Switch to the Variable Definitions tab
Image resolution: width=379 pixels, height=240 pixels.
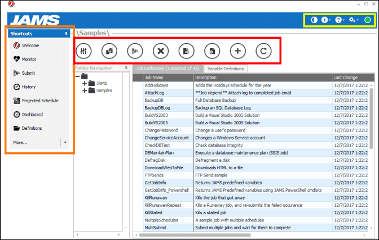[226, 69]
